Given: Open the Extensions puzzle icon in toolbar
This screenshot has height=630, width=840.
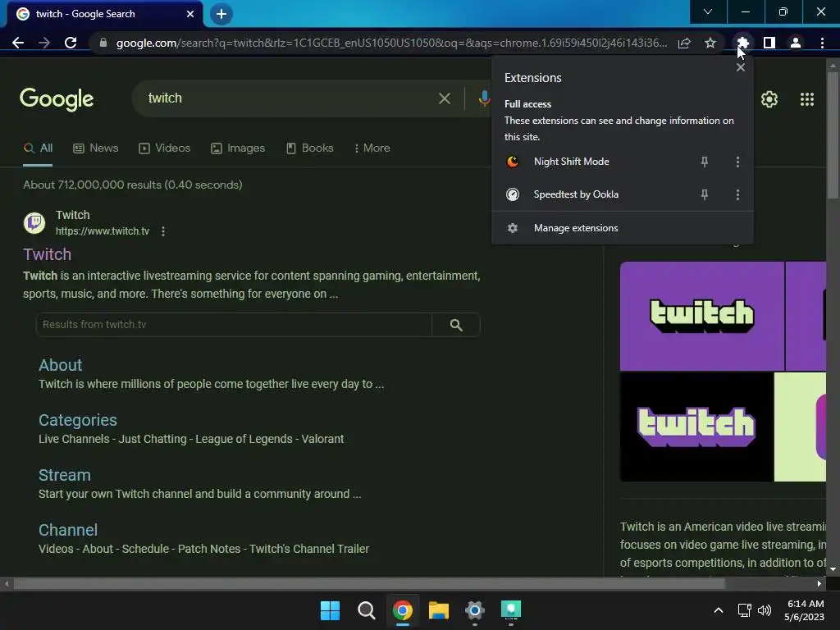Looking at the screenshot, I should coord(742,43).
